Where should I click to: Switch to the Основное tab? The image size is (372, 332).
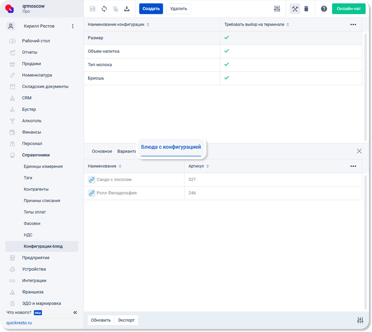(102, 151)
